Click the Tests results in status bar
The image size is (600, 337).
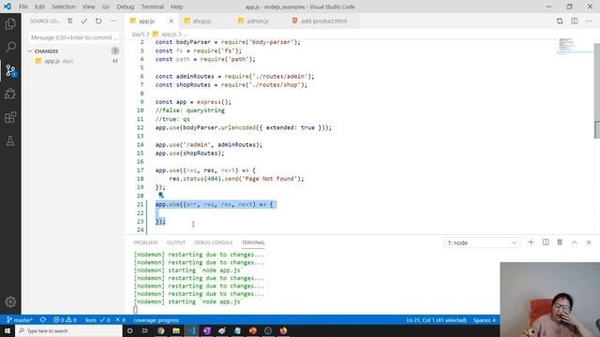tap(105, 320)
